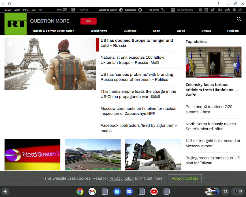The width and height of the screenshot is (246, 197).
Task: Open RUPTLY link in top bar
Action: (83, 10)
